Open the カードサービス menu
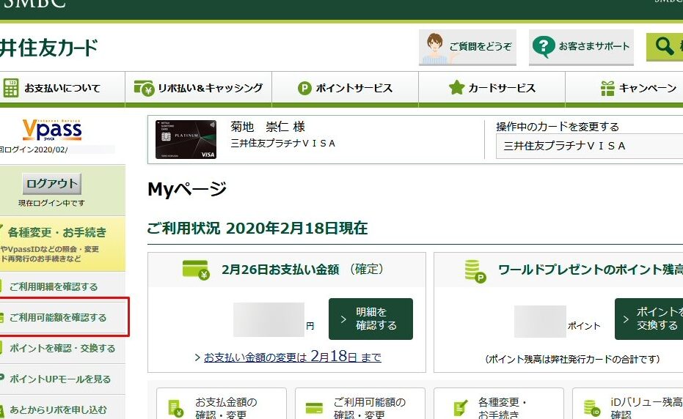 (502, 89)
